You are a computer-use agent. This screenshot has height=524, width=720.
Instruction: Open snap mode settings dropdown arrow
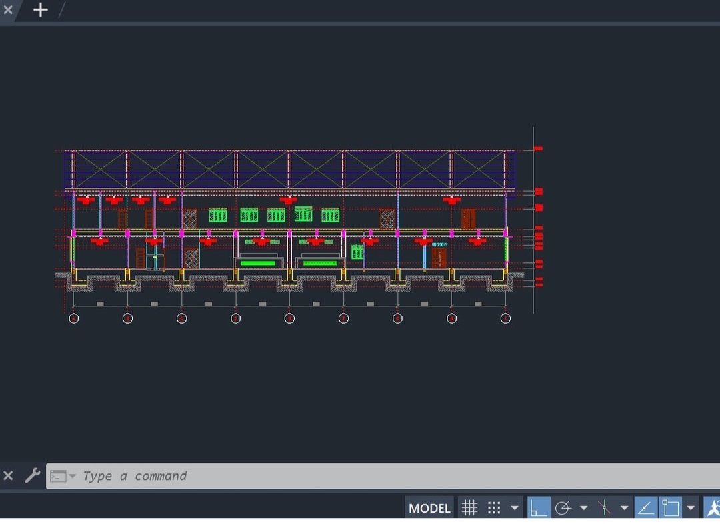(x=514, y=508)
